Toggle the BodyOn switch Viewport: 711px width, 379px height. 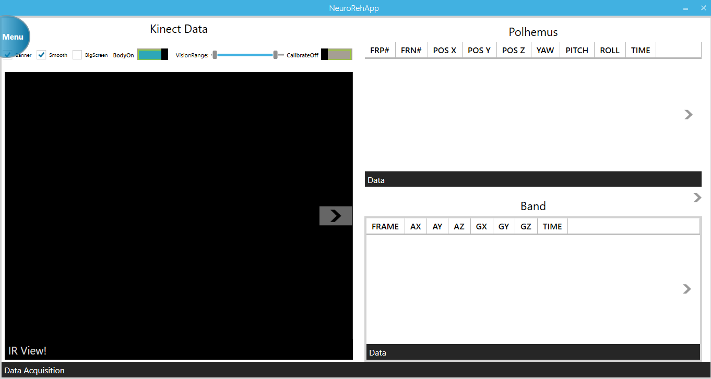point(152,54)
